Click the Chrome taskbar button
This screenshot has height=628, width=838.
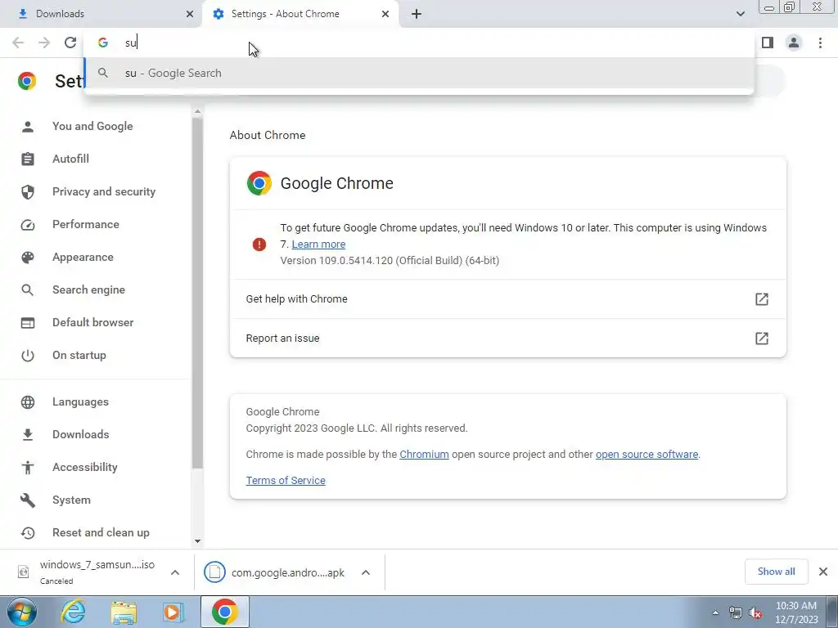point(225,612)
